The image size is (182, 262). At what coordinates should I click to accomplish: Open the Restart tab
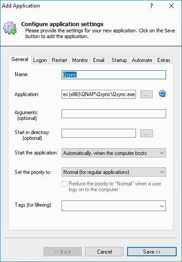(x=59, y=60)
